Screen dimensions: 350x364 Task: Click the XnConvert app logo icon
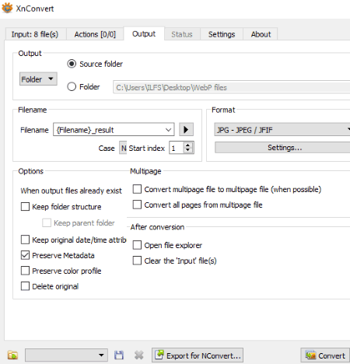pyautogui.click(x=7, y=8)
